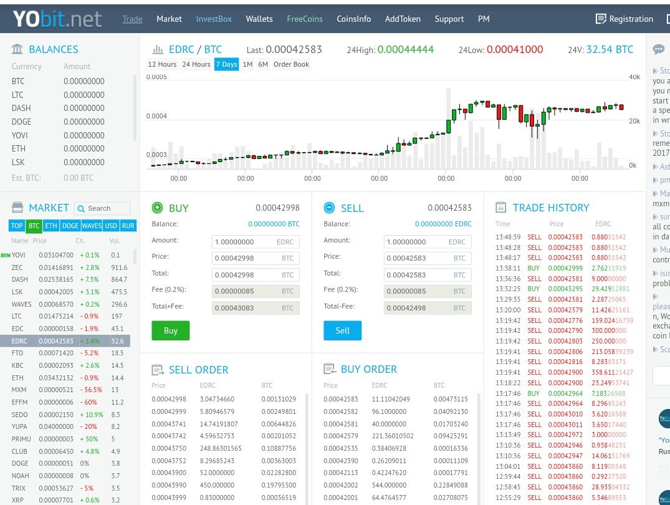Image resolution: width=670 pixels, height=505 pixels.
Task: Switch chart to 12 Hours
Action: pyautogui.click(x=162, y=64)
